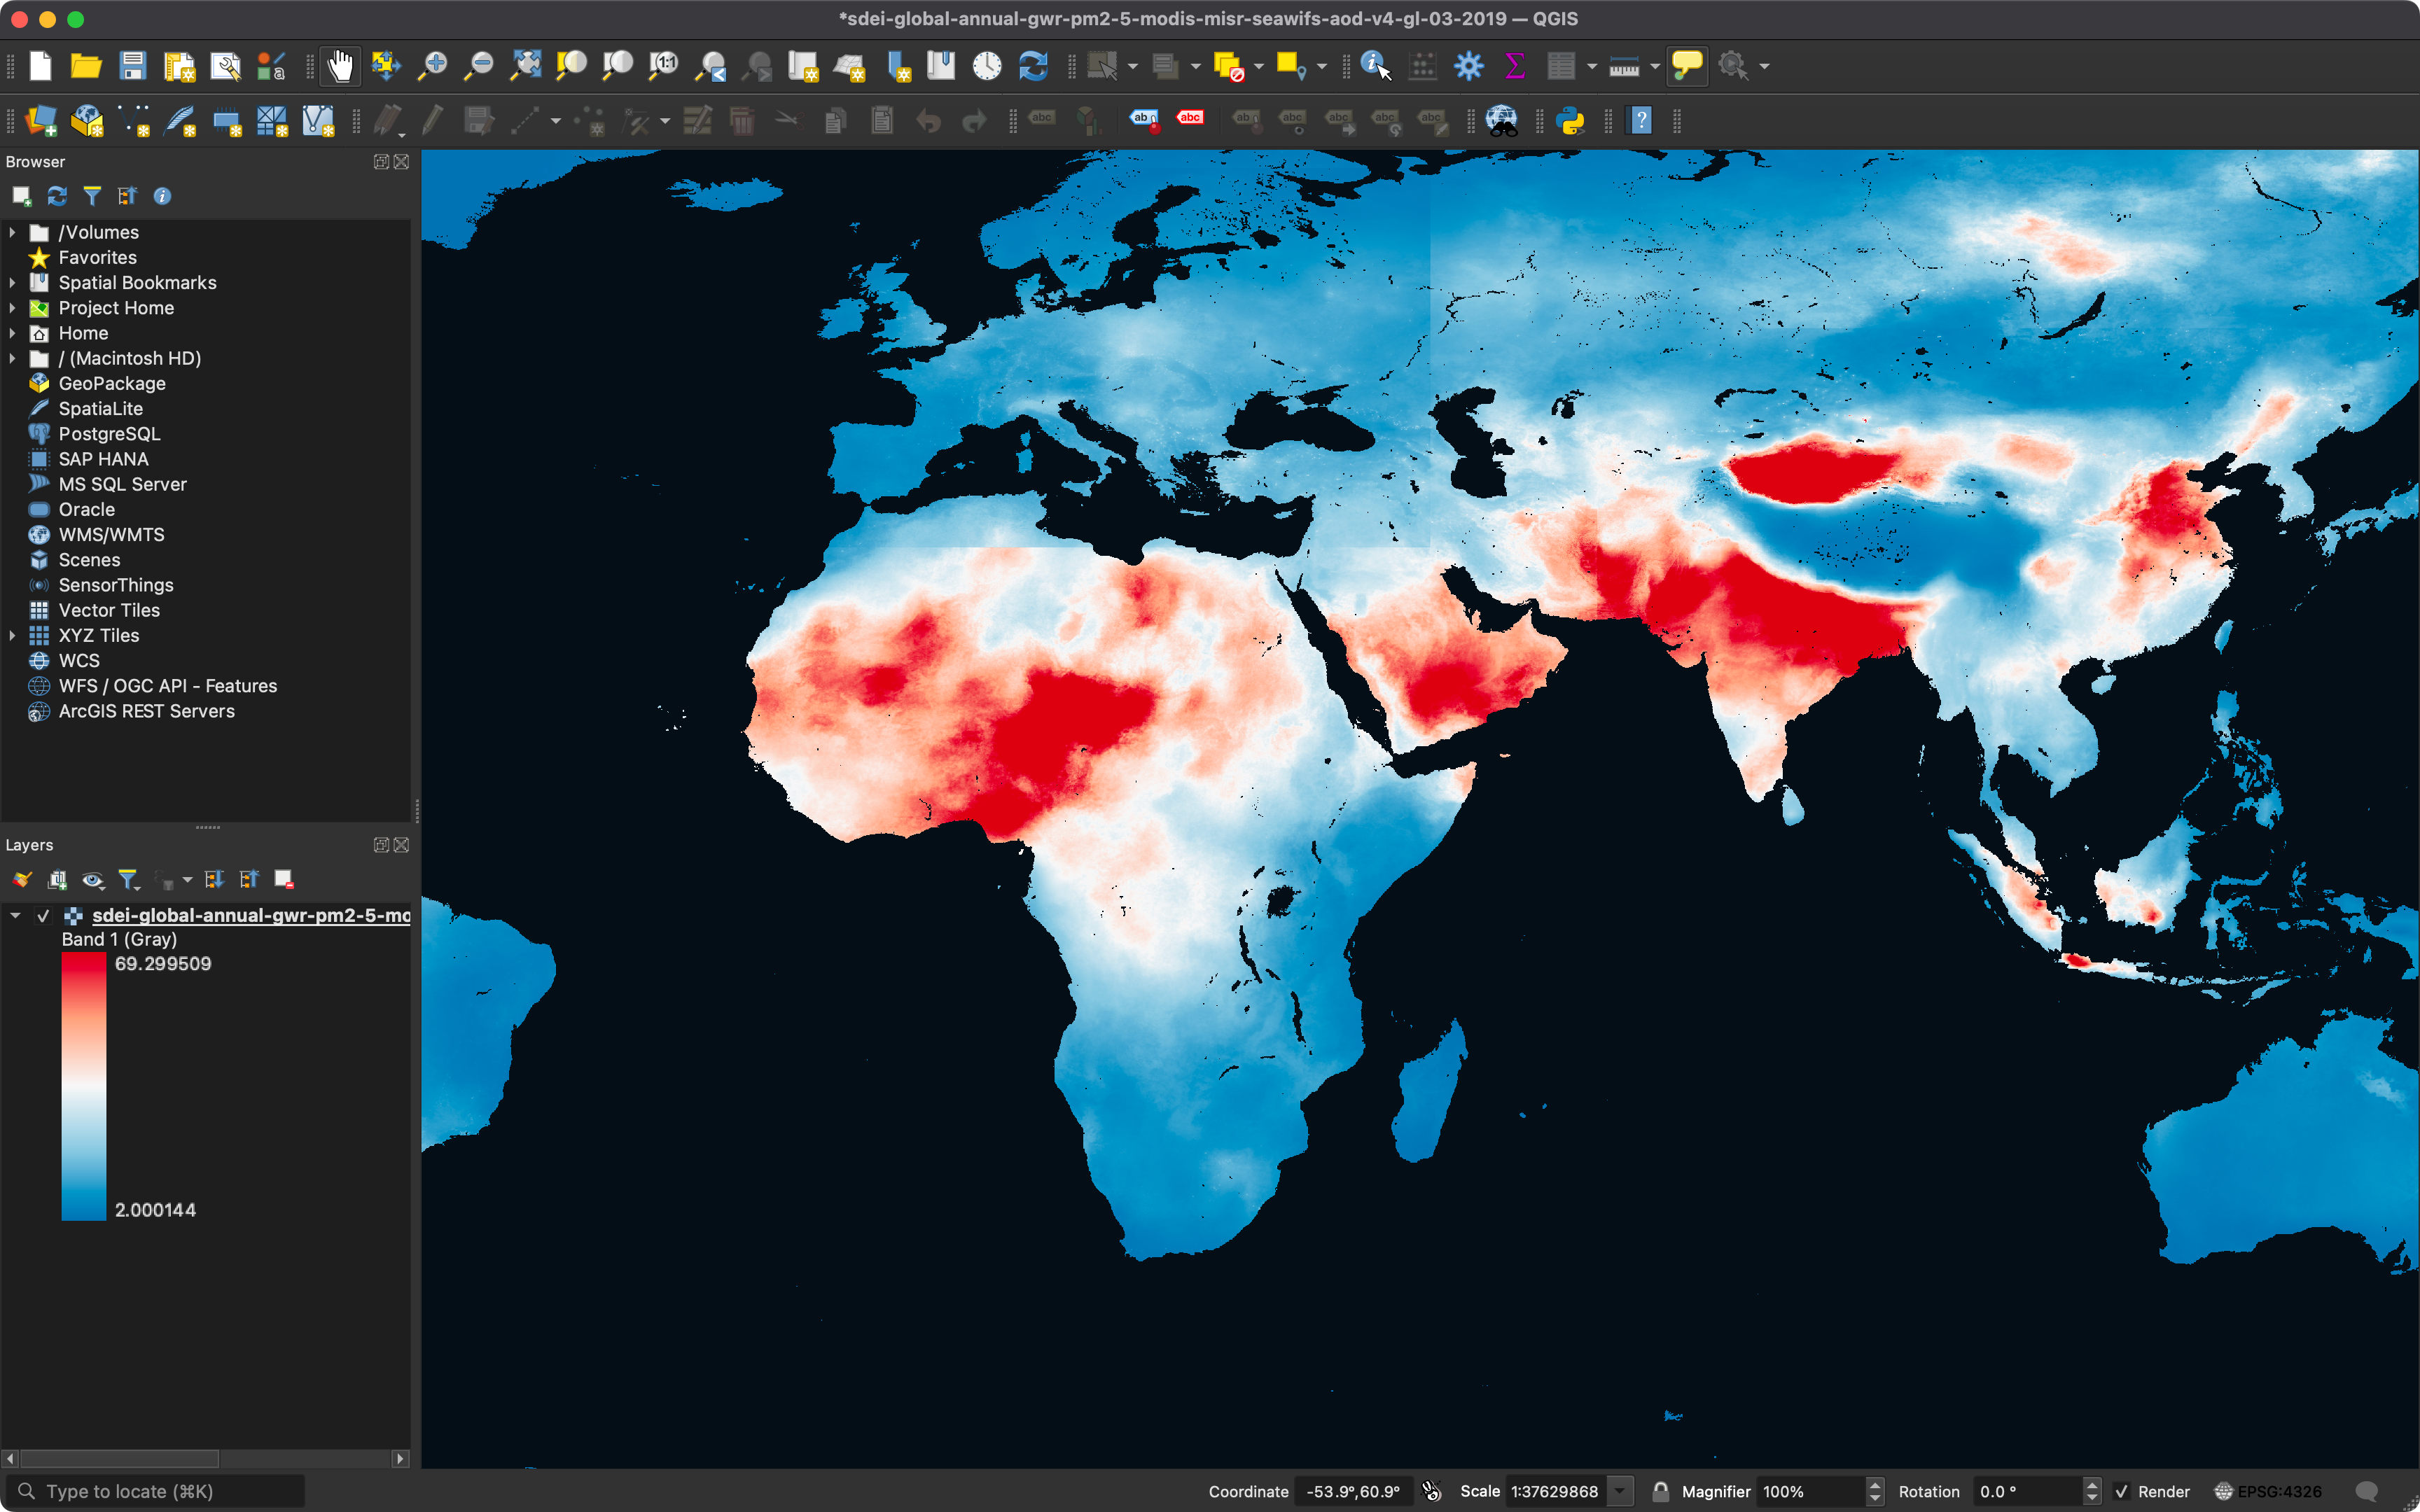Image resolution: width=2420 pixels, height=1512 pixels.
Task: Open the Scale dropdown in status bar
Action: pyautogui.click(x=1620, y=1491)
